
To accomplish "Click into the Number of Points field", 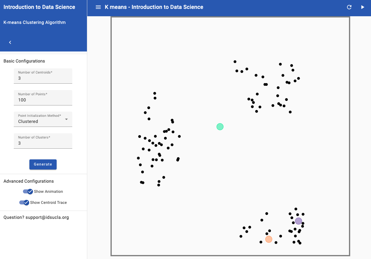I will point(43,100).
